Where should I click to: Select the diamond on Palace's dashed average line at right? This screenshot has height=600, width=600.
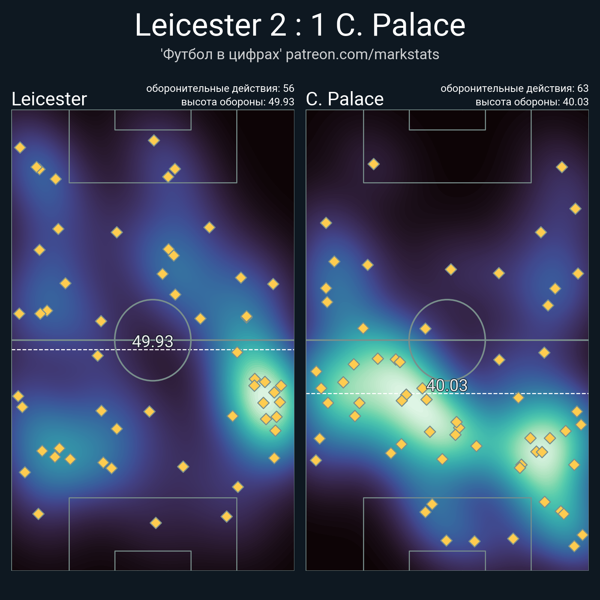518,397
